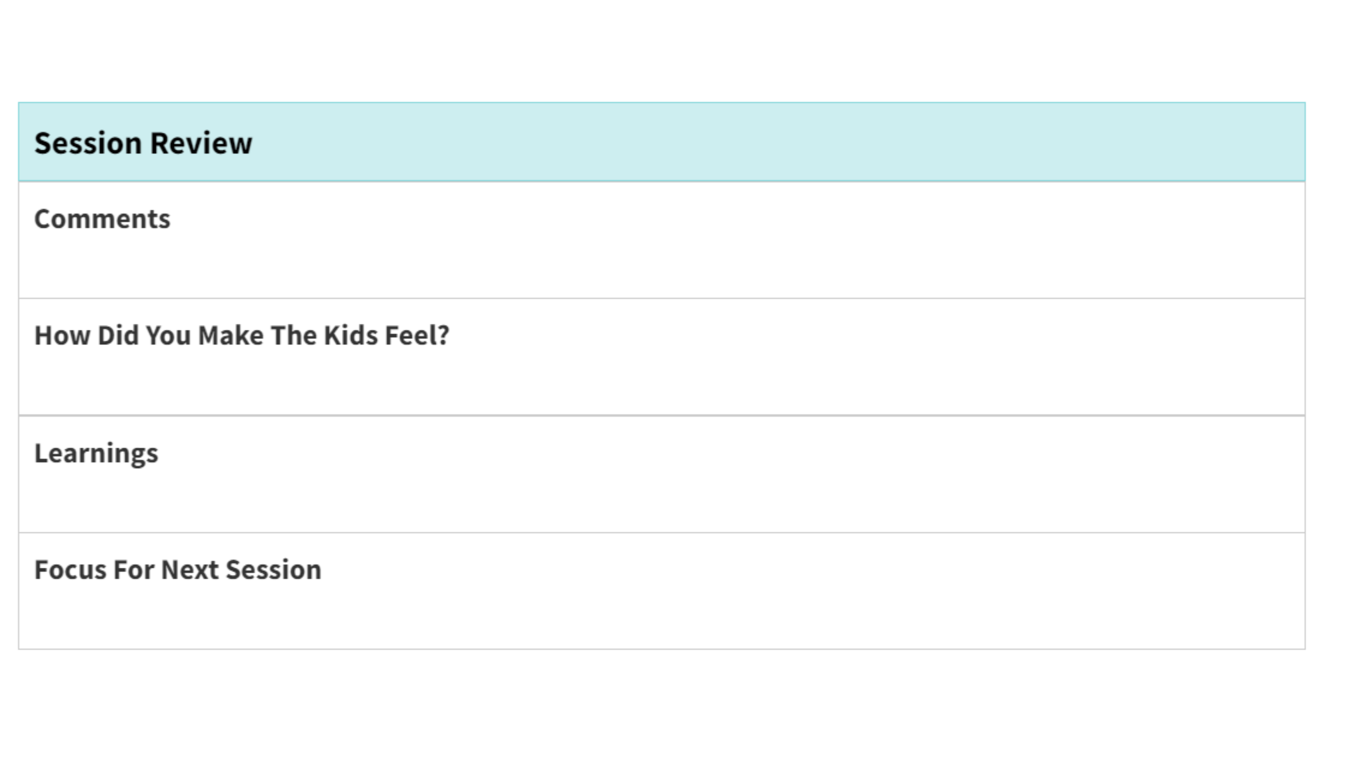
Task: Click the Focus For Next Session label
Action: click(x=178, y=570)
